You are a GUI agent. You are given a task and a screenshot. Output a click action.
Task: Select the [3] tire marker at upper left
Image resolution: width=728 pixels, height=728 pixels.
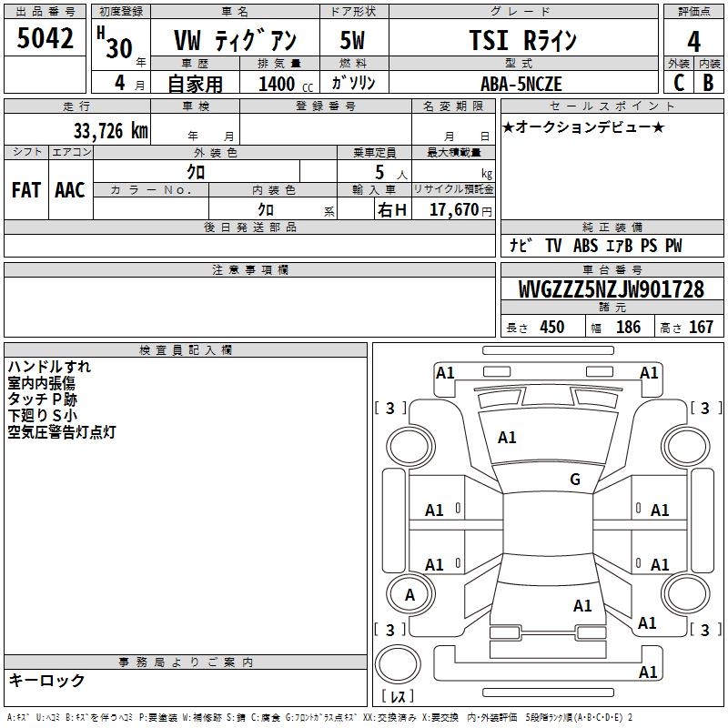390,408
